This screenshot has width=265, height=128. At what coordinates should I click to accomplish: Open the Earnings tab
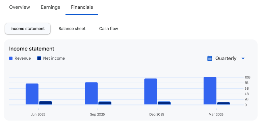[x=50, y=7]
